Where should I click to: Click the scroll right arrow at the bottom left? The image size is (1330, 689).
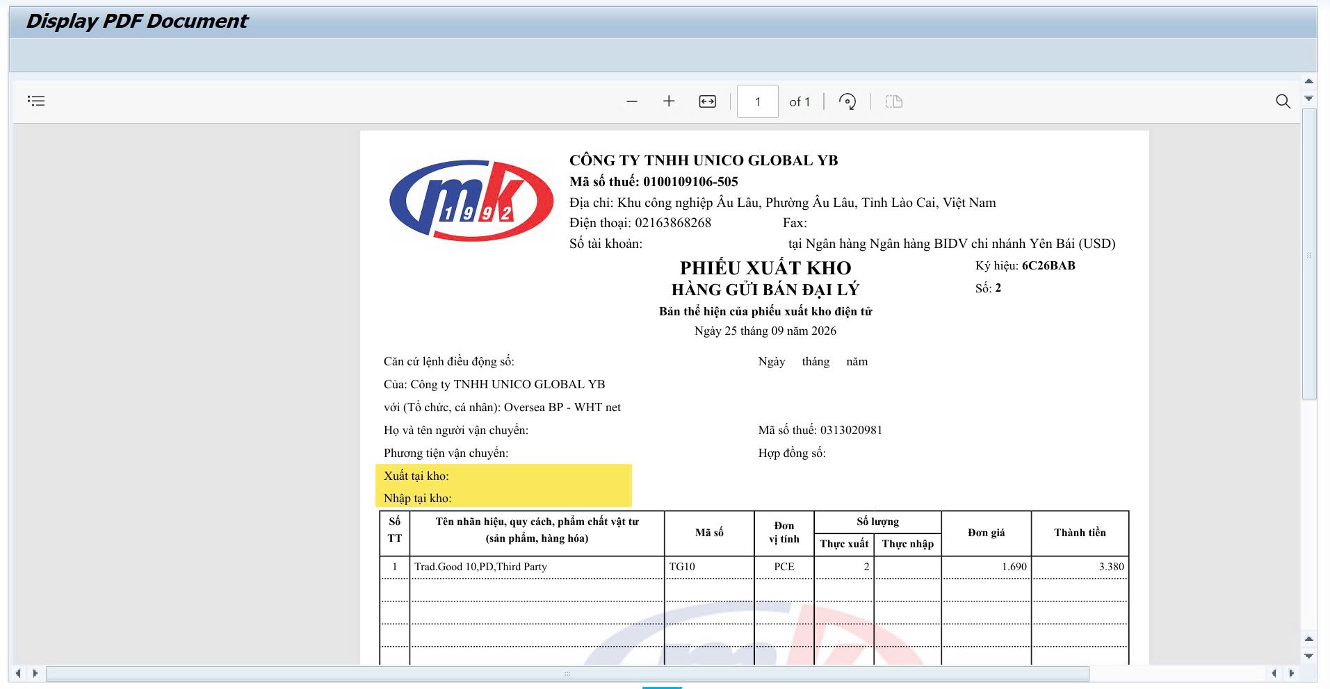[x=35, y=673]
